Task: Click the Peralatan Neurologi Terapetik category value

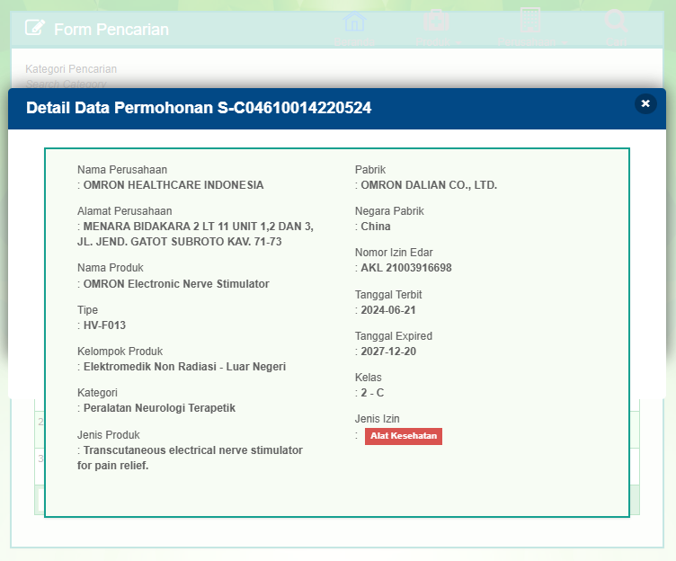Action: point(159,408)
